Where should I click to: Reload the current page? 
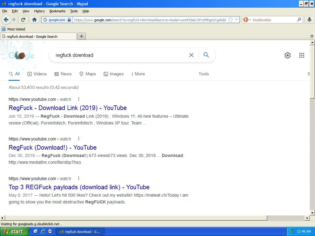click(23, 20)
